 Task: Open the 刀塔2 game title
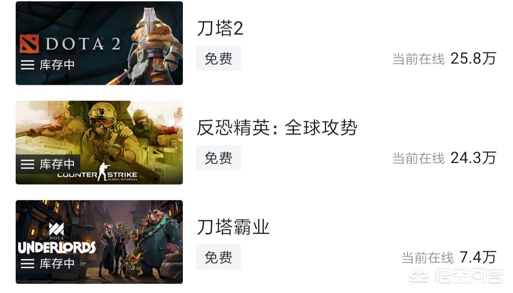[x=220, y=28]
